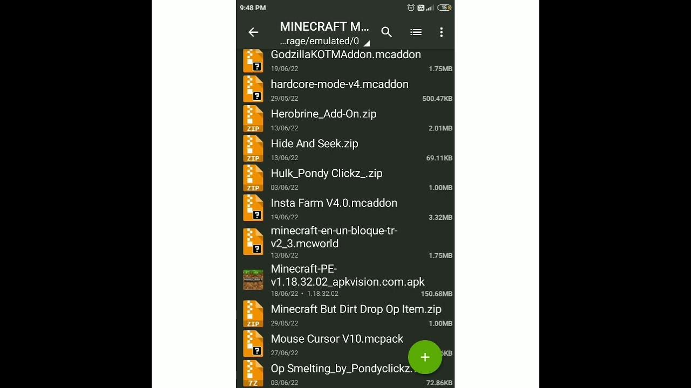Tap the back arrow in the header
This screenshot has height=388, width=691.
pyautogui.click(x=253, y=32)
